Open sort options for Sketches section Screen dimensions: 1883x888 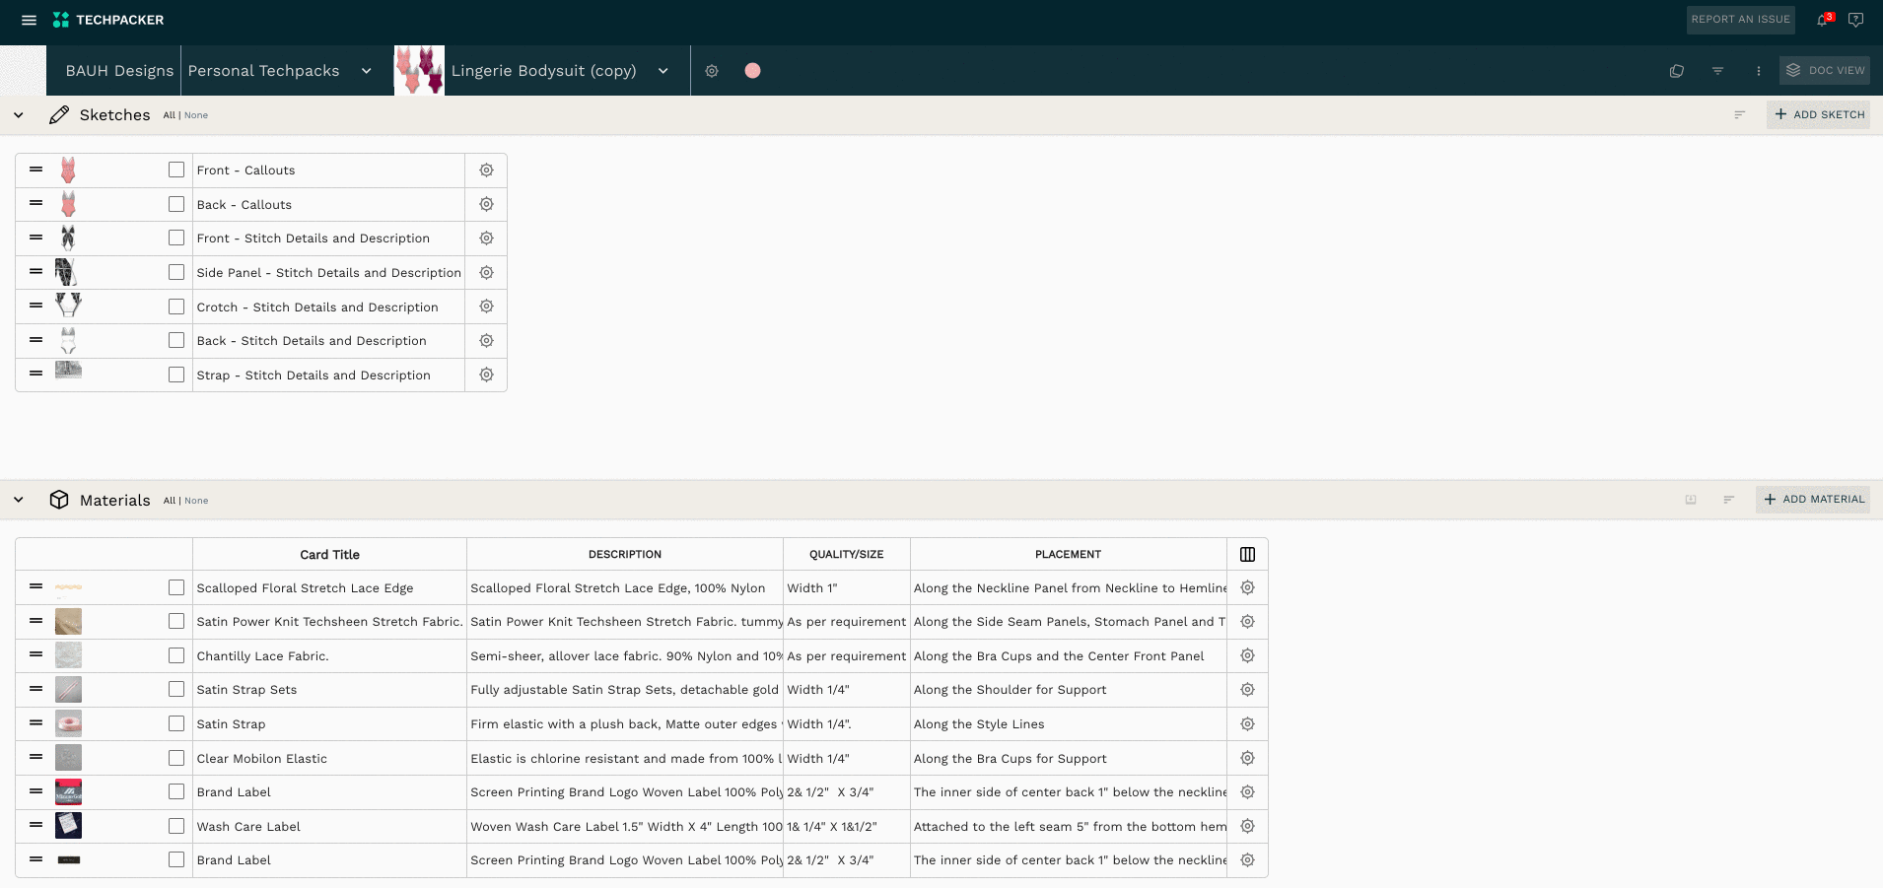[x=1739, y=115]
